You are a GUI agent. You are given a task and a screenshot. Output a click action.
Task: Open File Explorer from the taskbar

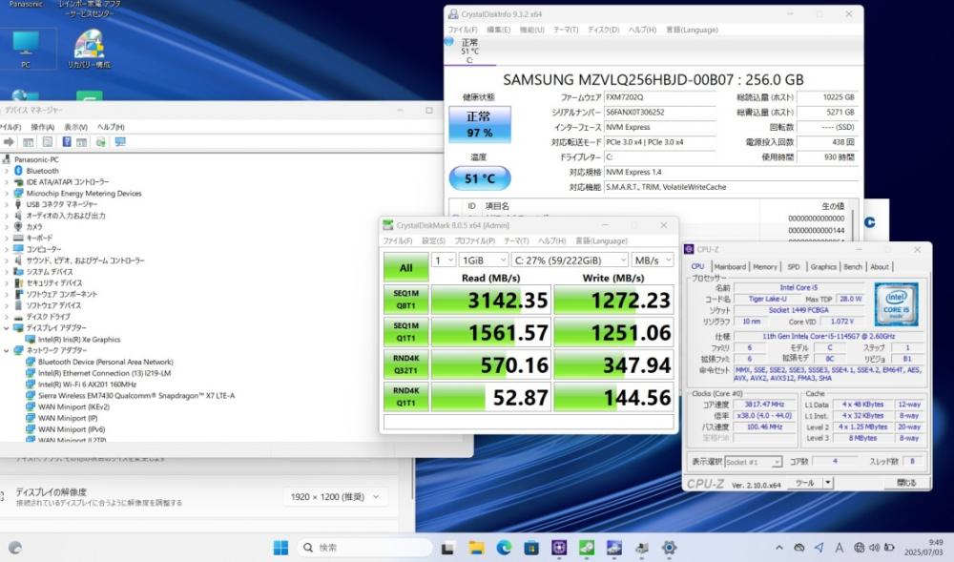[x=476, y=548]
